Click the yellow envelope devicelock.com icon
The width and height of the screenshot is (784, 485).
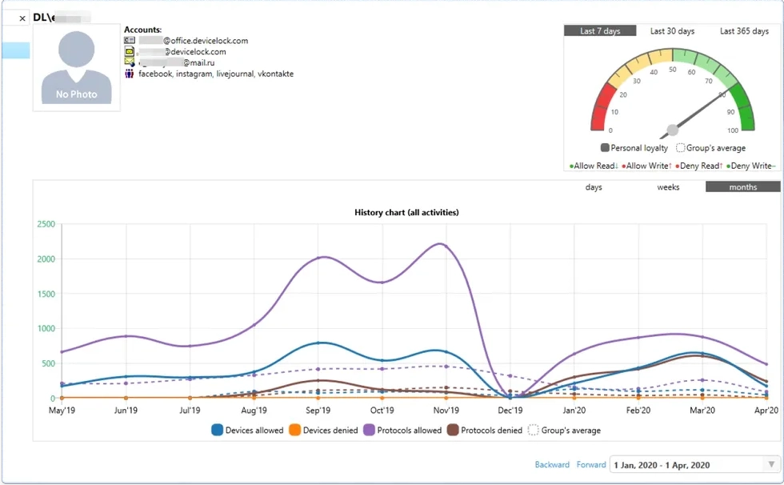pos(129,51)
